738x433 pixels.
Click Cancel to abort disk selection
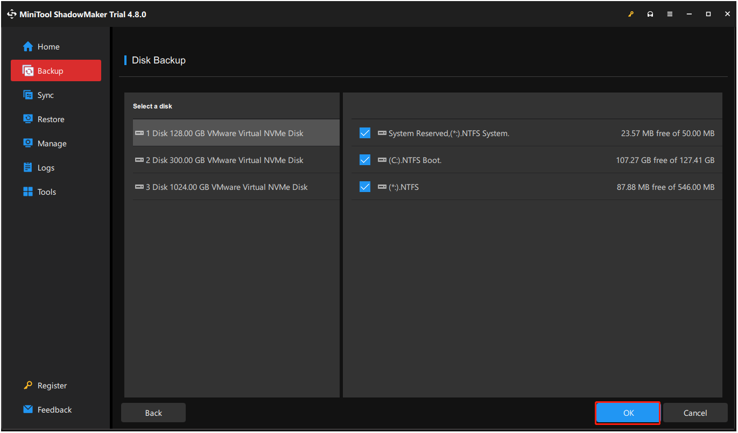click(695, 413)
